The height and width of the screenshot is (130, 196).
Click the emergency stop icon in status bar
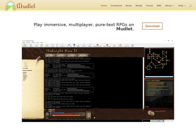(163, 121)
